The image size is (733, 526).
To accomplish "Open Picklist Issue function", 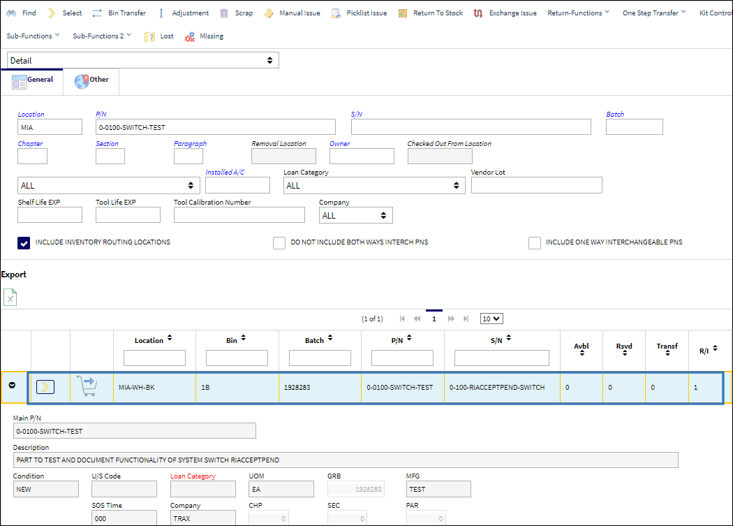I will point(359,13).
